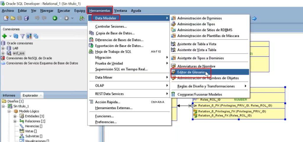Open the New Connection dropdown arrow
303x142 pixels.
[x=10, y=36]
